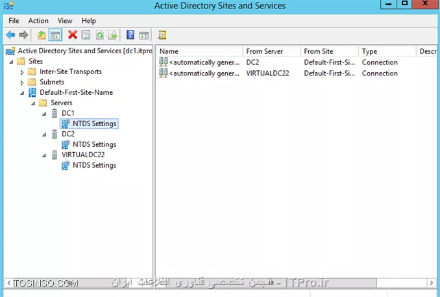Sort by the Name column header
Image resolution: width=440 pixels, height=297 pixels.
[199, 51]
